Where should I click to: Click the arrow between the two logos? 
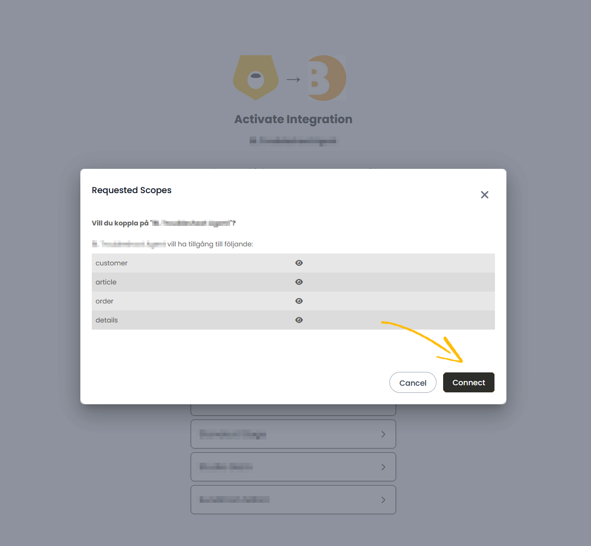pos(293,79)
